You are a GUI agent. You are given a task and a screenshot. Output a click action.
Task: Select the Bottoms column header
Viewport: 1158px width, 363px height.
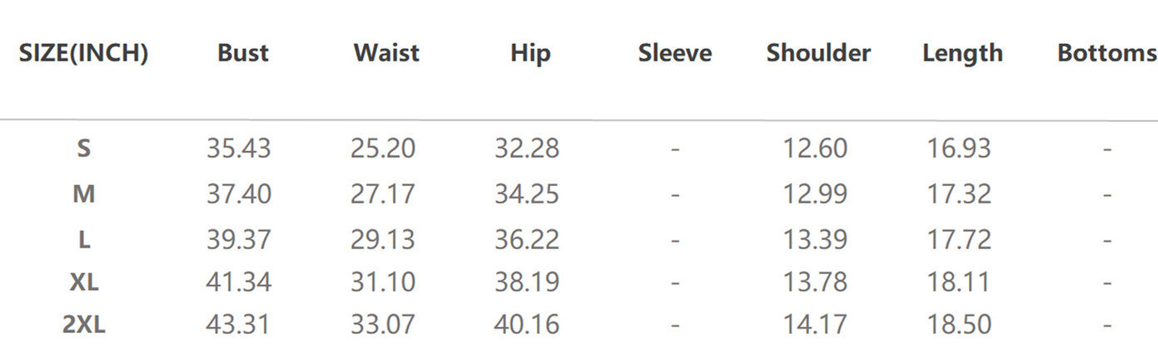point(1106,54)
